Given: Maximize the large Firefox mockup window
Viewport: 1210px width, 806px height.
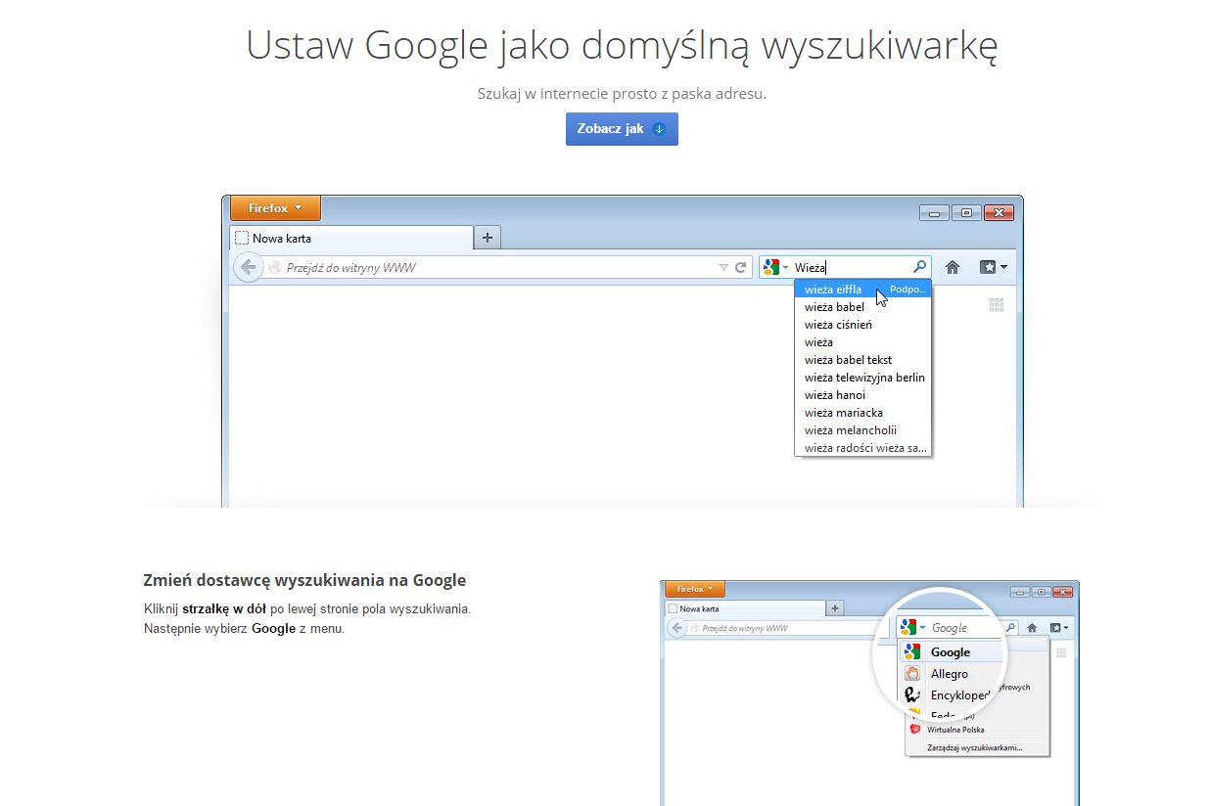Looking at the screenshot, I should (x=966, y=212).
